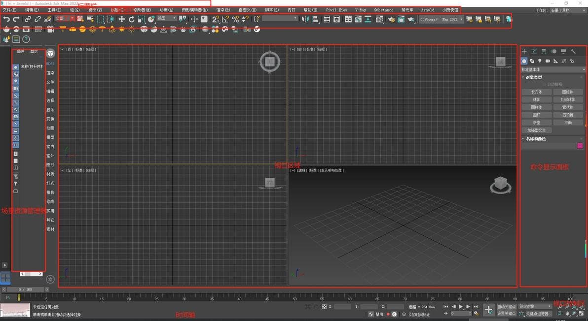
Task: Jump to the start of animation
Action: (446, 307)
